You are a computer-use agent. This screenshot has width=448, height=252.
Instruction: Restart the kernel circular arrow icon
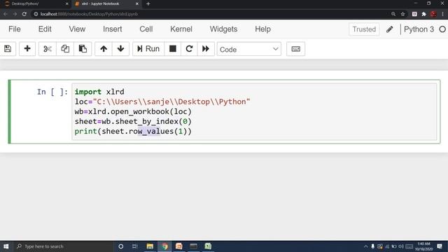[x=189, y=49]
